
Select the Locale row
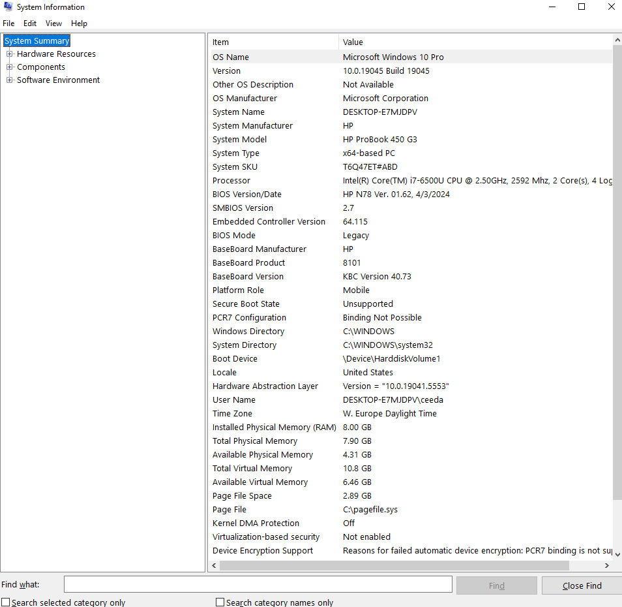tap(410, 372)
